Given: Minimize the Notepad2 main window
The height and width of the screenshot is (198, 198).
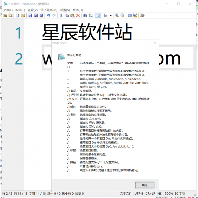Looking at the screenshot, I should click(x=167, y=4).
